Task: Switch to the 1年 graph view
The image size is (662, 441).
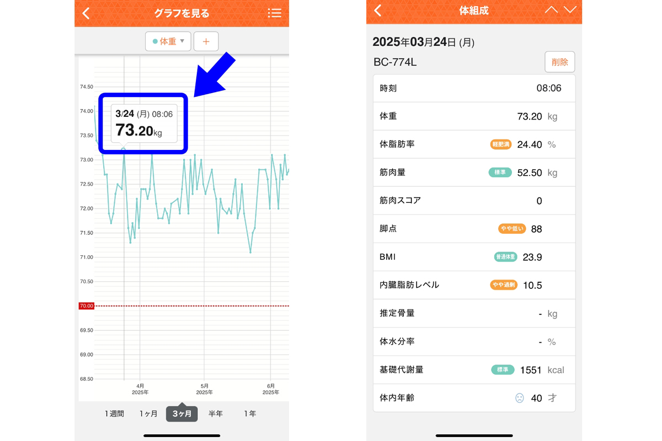Action: 249,413
